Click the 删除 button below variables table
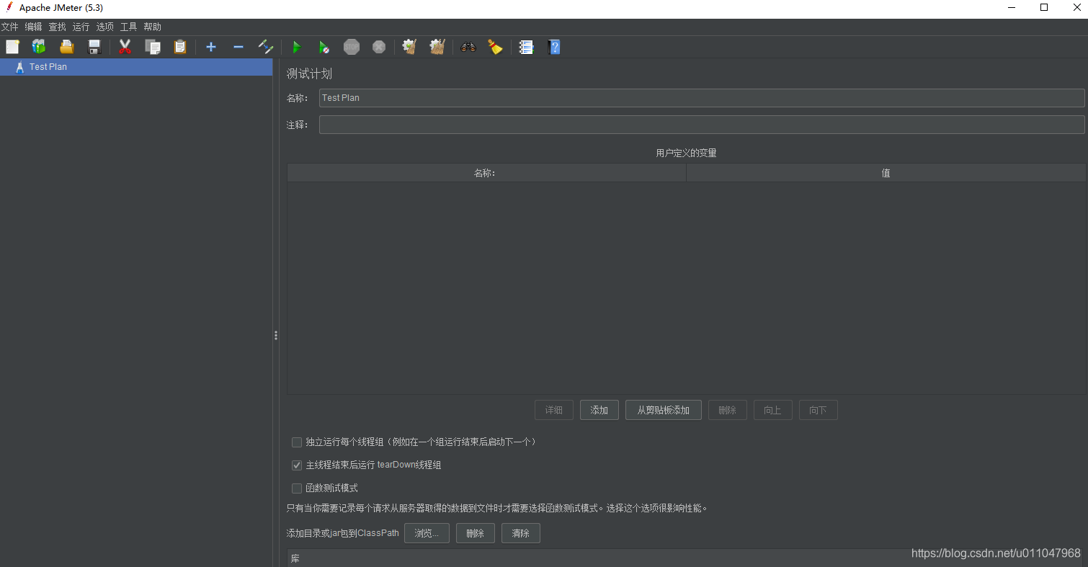 coord(727,410)
